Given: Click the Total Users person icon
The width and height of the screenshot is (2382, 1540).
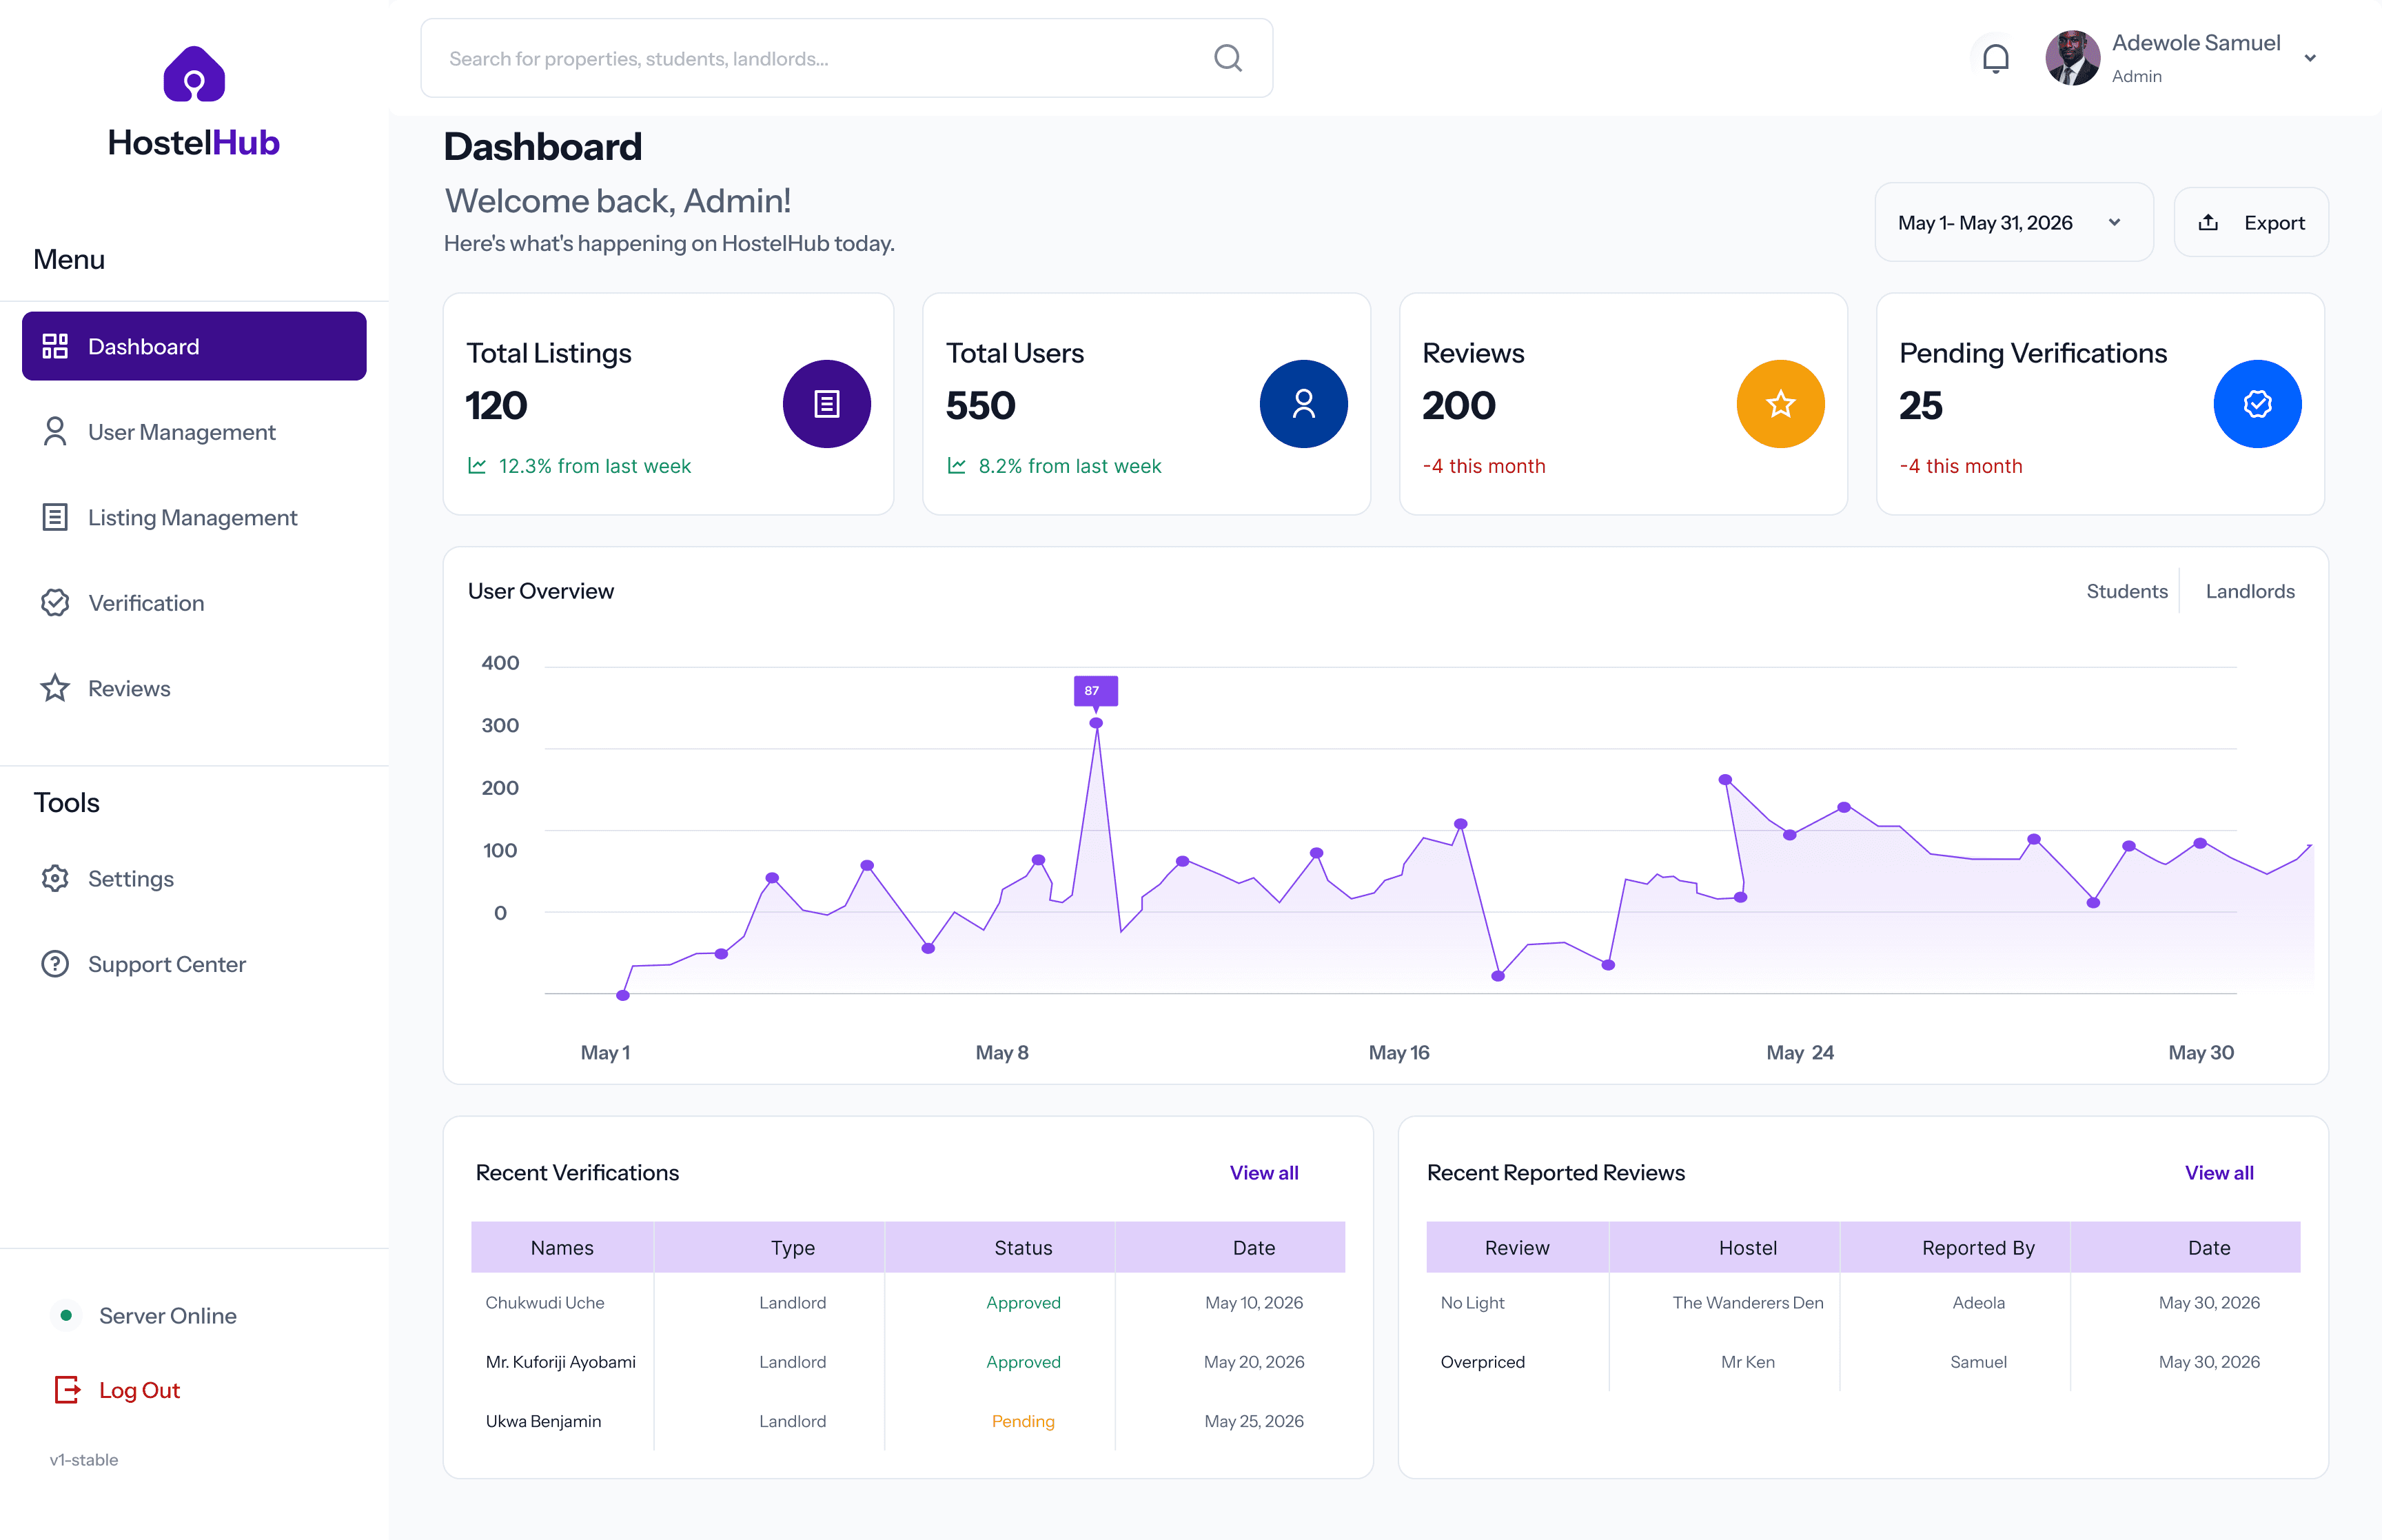Looking at the screenshot, I should [1303, 404].
